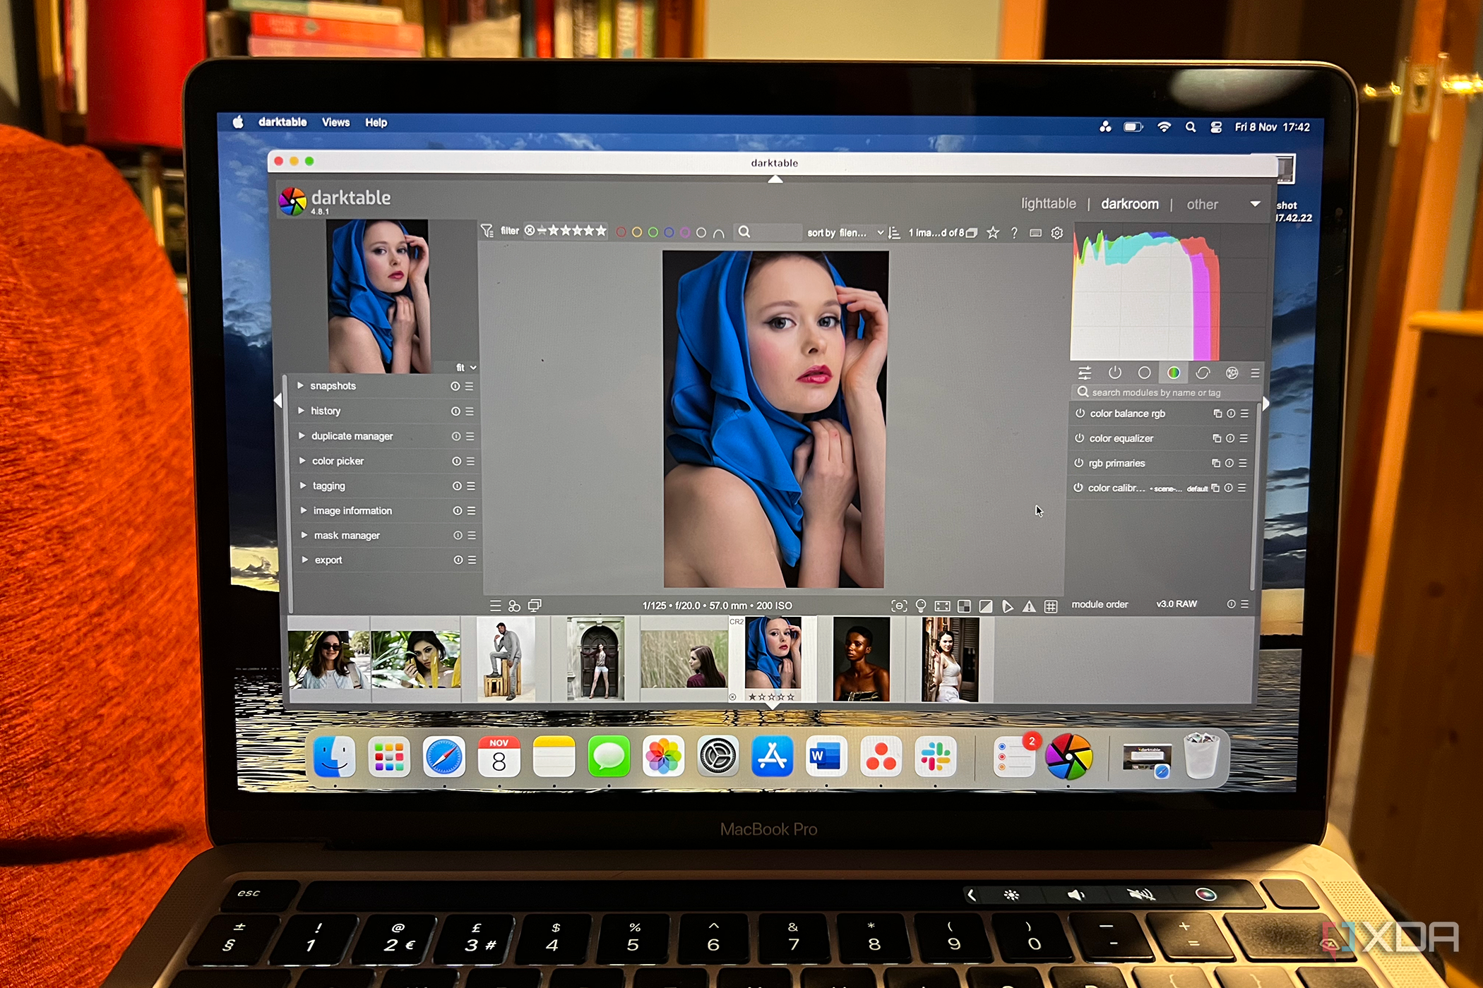Show the color module group tab
The width and height of the screenshot is (1483, 988).
coord(1173,373)
